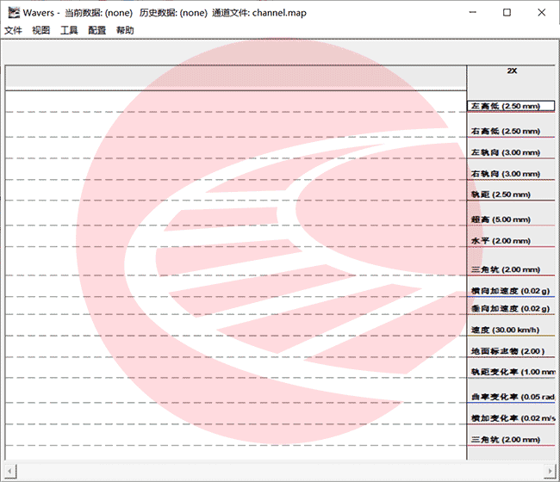Select the 轨距变化率 channel label

pyautogui.click(x=513, y=373)
